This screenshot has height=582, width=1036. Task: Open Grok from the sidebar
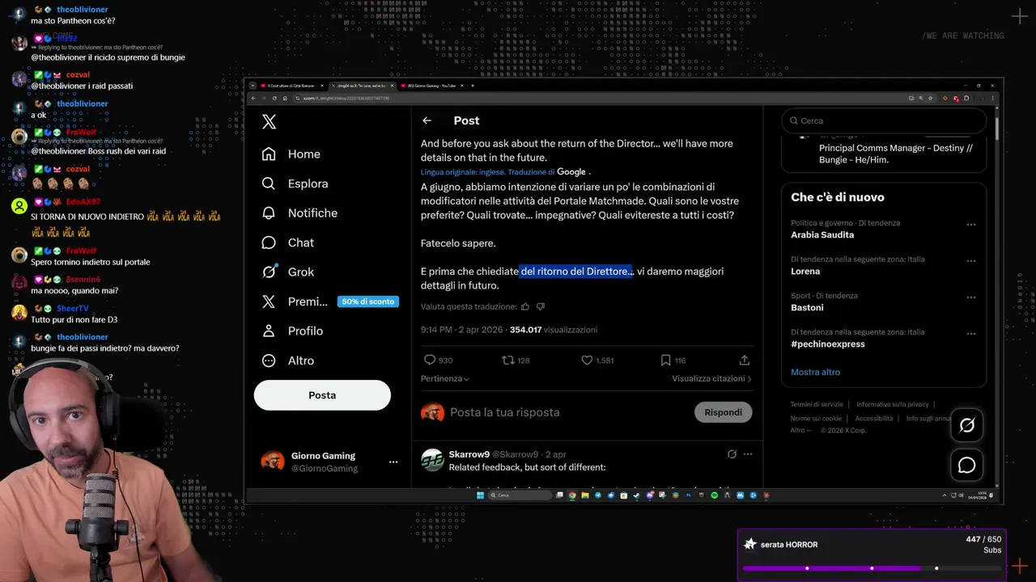point(288,272)
